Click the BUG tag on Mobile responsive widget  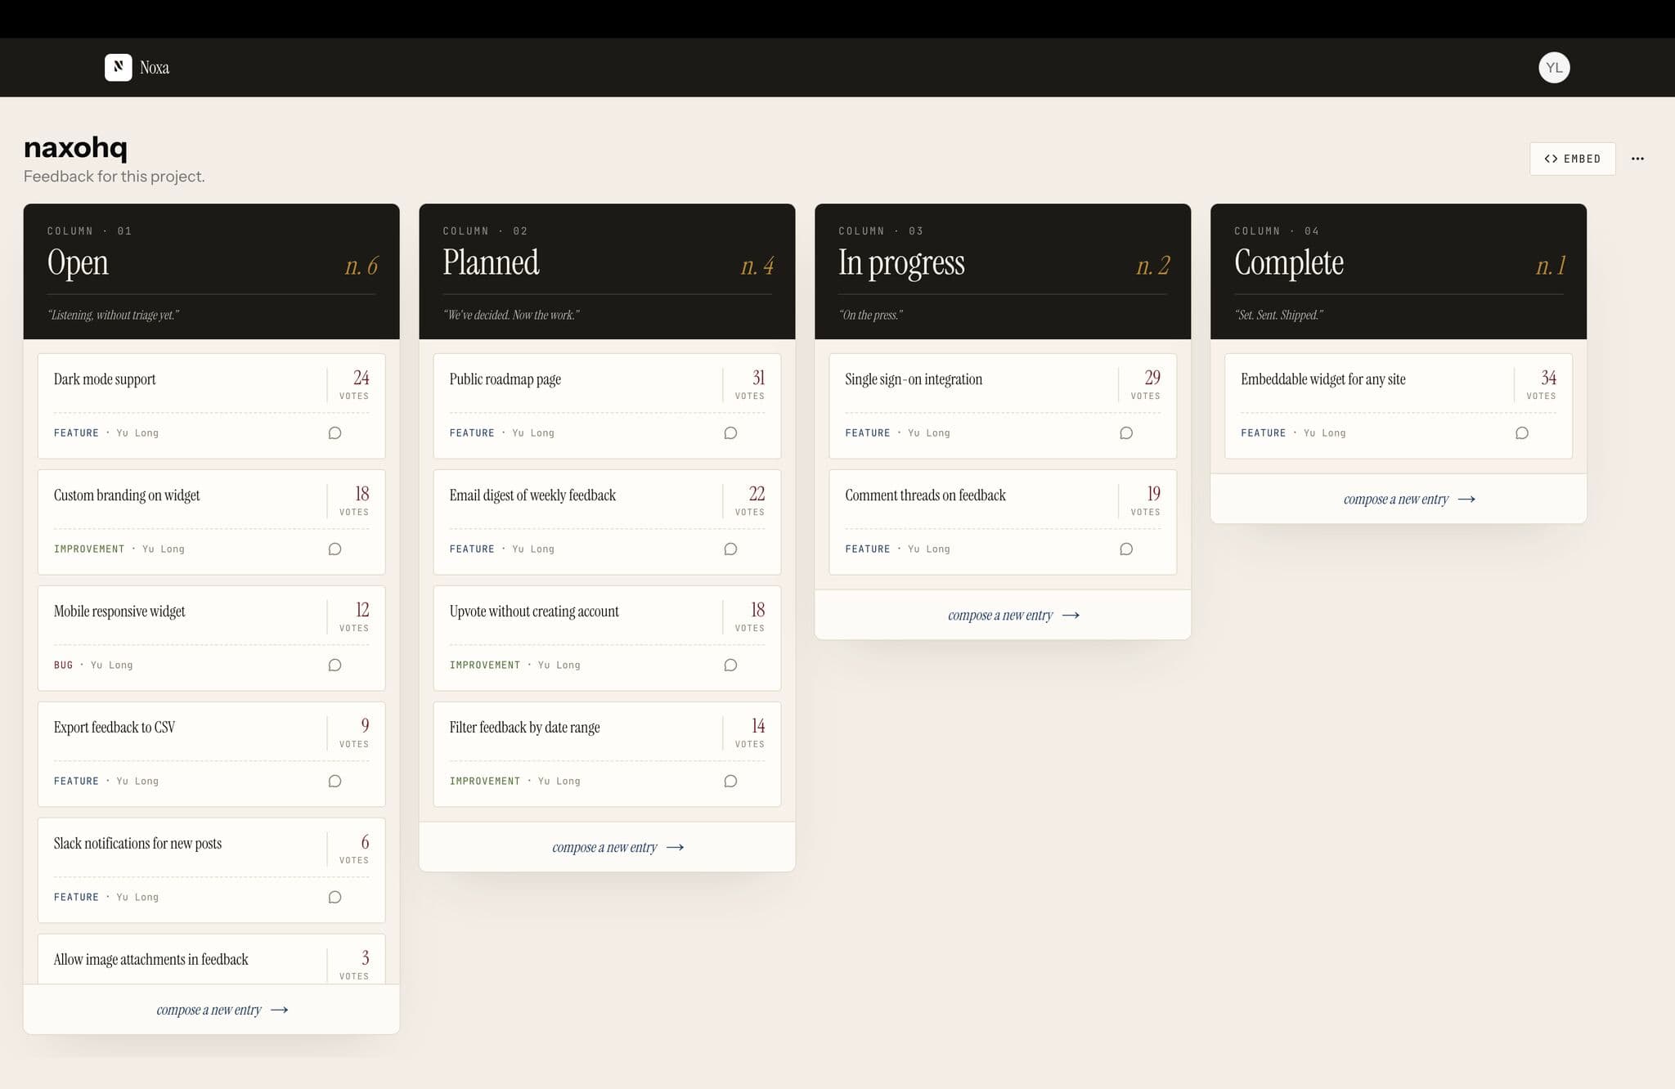click(x=63, y=665)
